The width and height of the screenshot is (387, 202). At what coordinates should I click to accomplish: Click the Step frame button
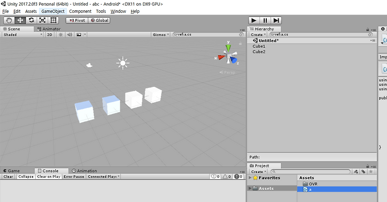pyautogui.click(x=276, y=21)
